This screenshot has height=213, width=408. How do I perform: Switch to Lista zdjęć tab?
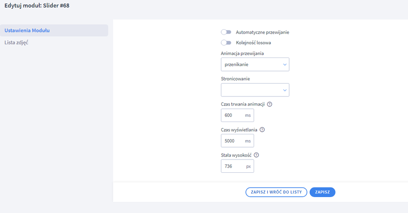tap(16, 43)
